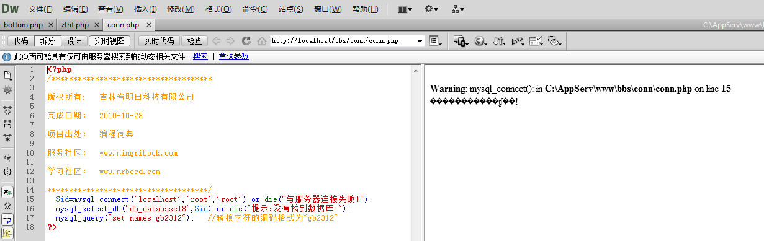This screenshot has width=764, height=241.
Task: Click the browser Back arrow
Action: tap(216, 41)
